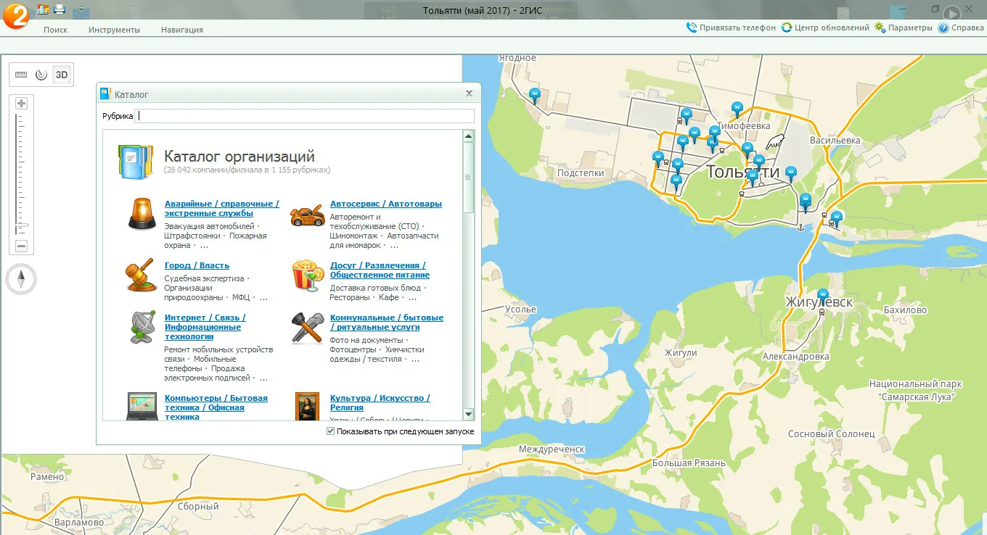Open Аварийные / справочные / экстренные службы link
This screenshot has height=535, width=987.
tap(222, 209)
